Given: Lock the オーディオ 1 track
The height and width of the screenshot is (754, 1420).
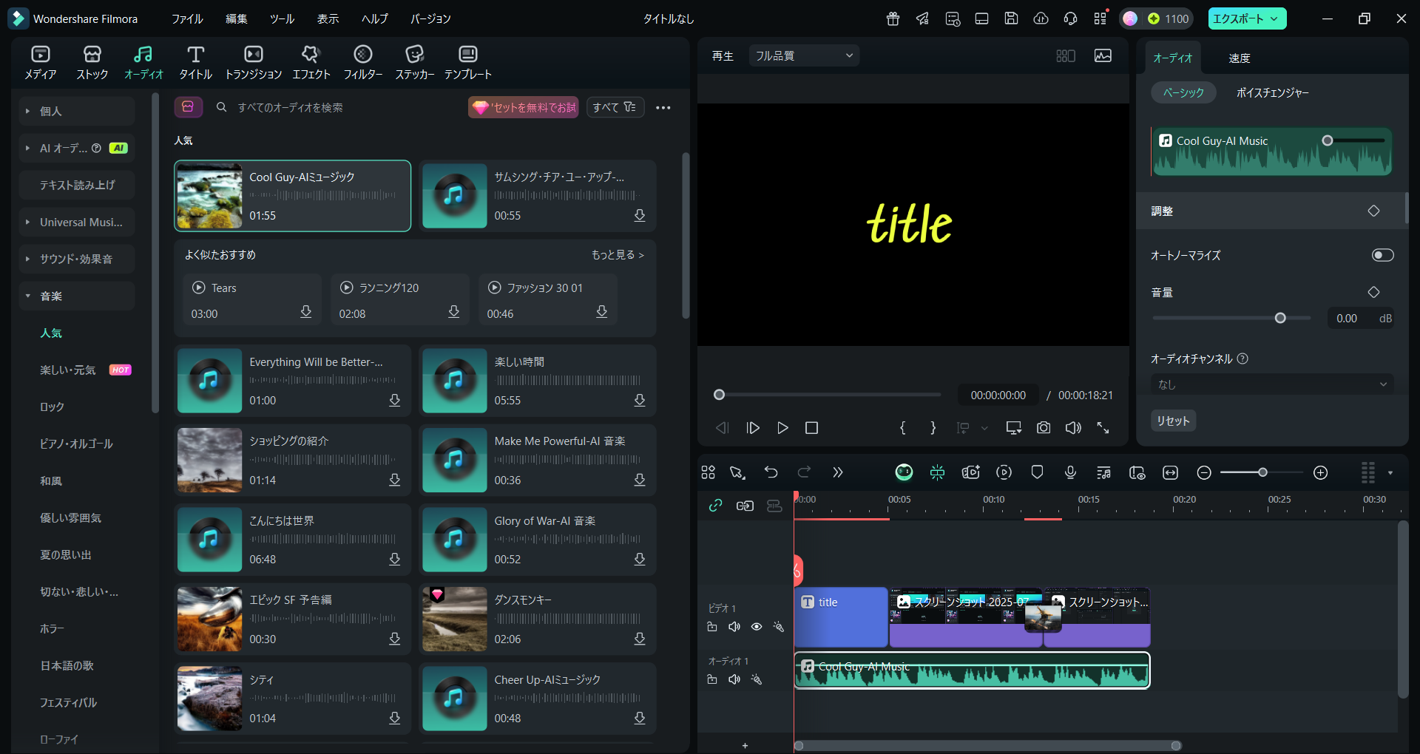Looking at the screenshot, I should point(711,679).
